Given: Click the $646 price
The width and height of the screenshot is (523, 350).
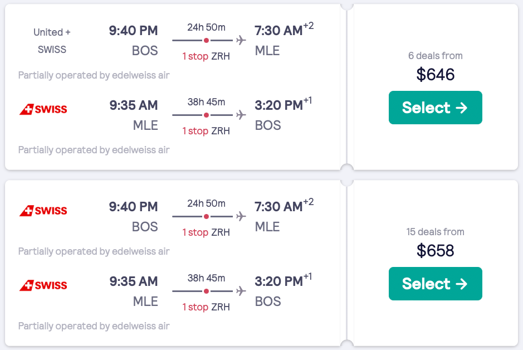Looking at the screenshot, I should [x=435, y=74].
